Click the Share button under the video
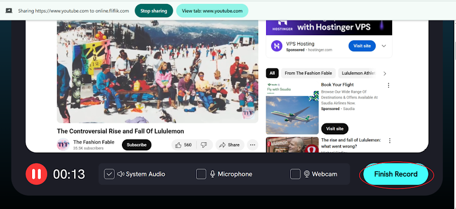Screen dimensions: 456x209 [x=230, y=145]
